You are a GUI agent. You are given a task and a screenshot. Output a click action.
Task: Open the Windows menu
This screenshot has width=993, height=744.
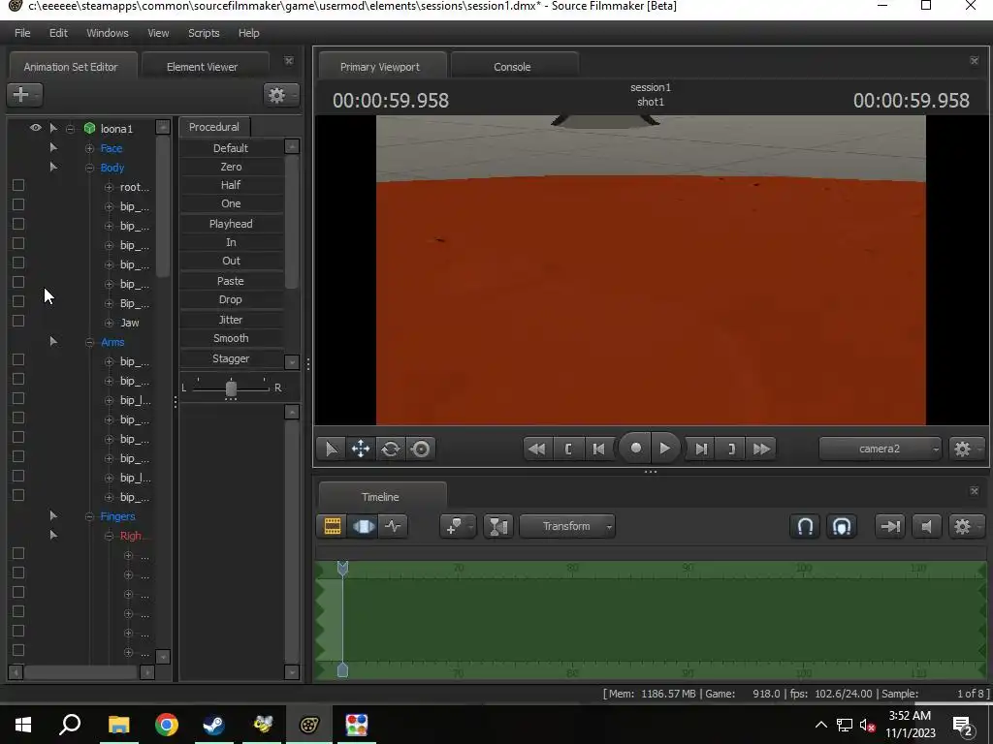pos(107,33)
